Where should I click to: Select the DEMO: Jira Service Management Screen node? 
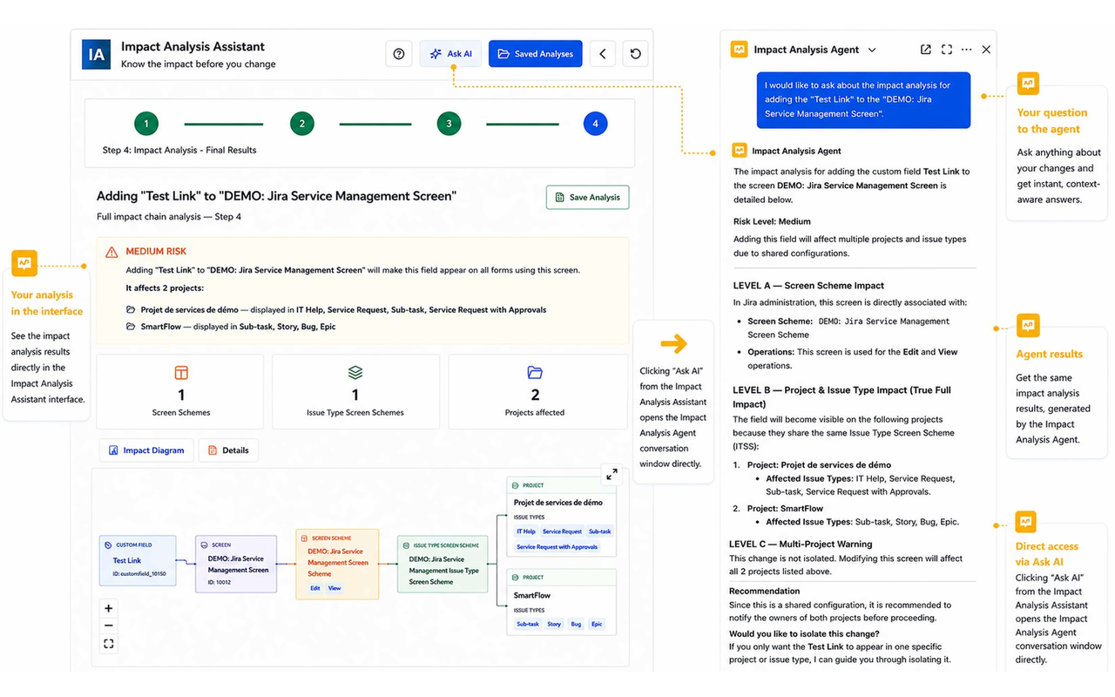pyautogui.click(x=236, y=564)
